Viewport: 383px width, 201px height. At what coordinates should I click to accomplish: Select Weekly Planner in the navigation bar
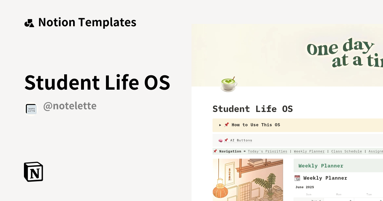point(309,151)
